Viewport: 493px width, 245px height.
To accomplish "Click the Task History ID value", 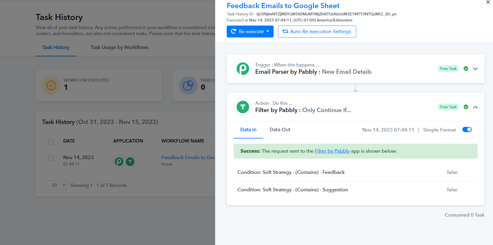I will click(x=327, y=14).
